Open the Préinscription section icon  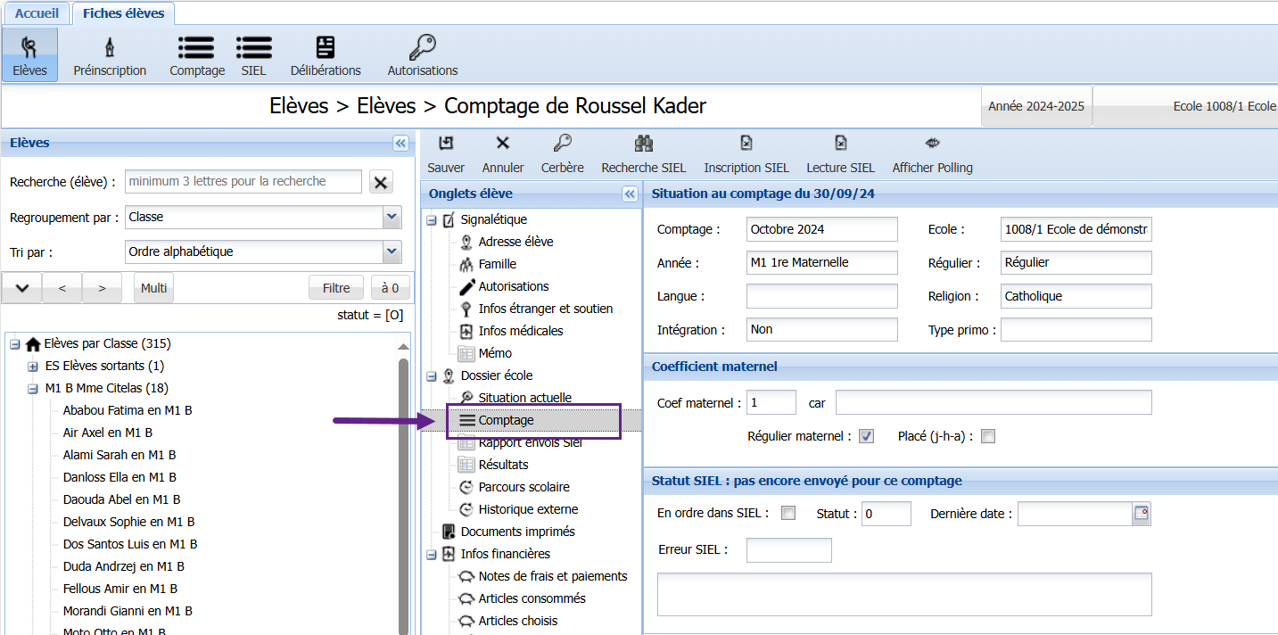click(x=110, y=47)
